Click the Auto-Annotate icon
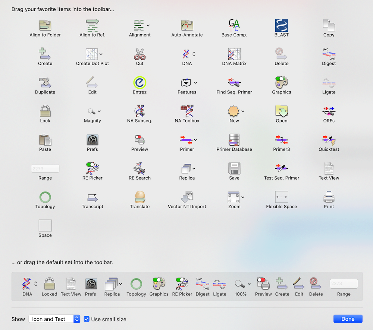Viewport: 373px width, 330px height. coord(187,25)
